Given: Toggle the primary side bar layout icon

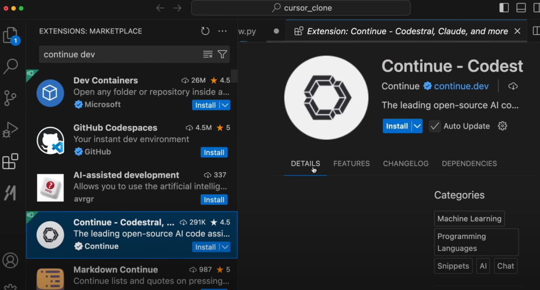Looking at the screenshot, I should [504, 7].
